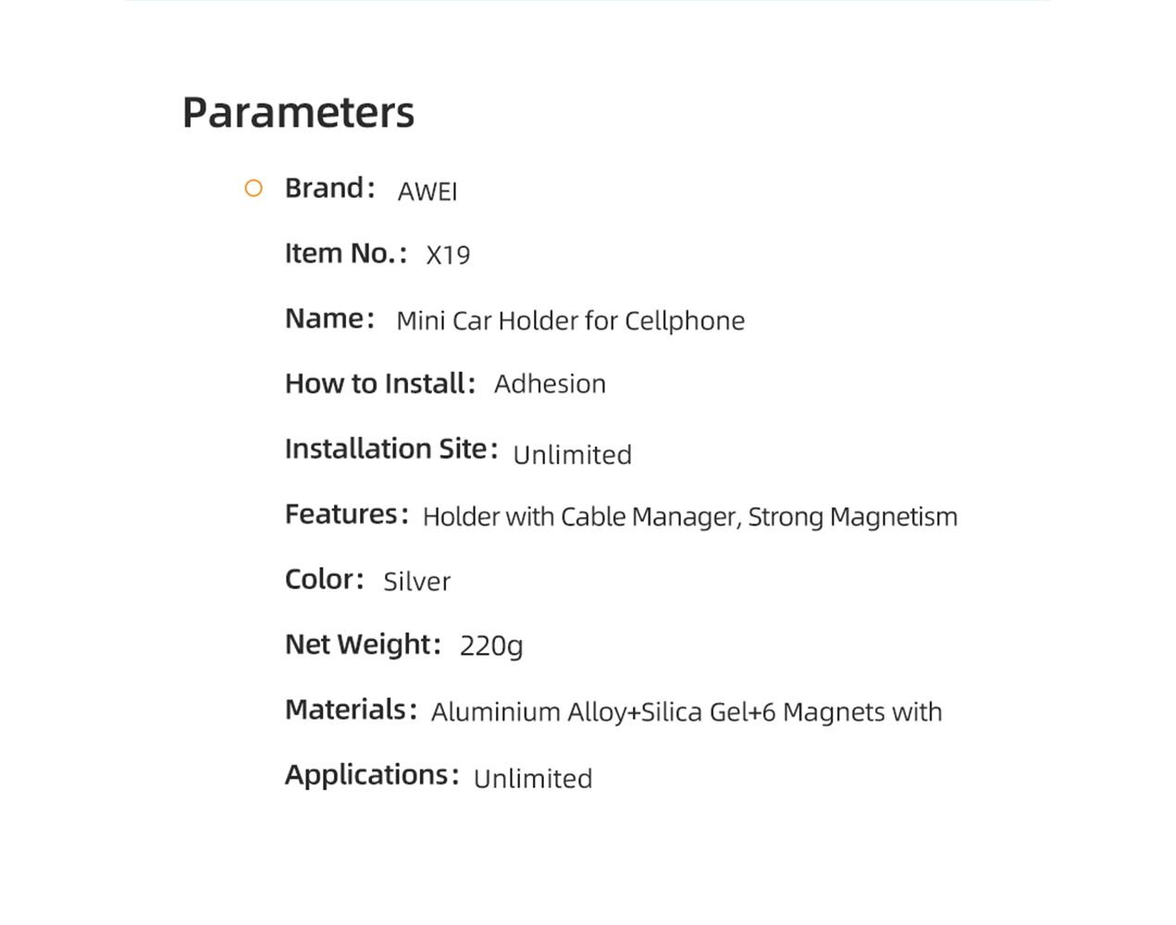Select the Color label
The width and height of the screenshot is (1176, 925).
pyautogui.click(x=325, y=579)
